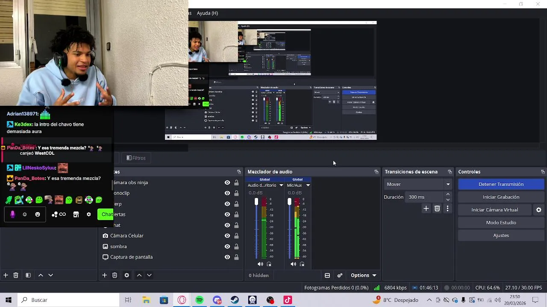This screenshot has height=307, width=547.
Task: Open the audio mixer Options dropdown
Action: pos(364,275)
